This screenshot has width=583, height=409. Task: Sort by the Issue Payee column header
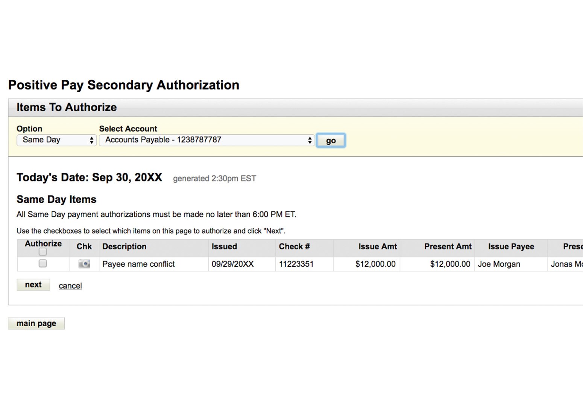pos(511,247)
